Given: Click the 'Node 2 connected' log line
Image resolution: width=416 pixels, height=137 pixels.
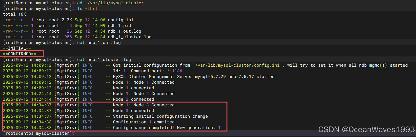Looking at the screenshot, I should (134, 99).
